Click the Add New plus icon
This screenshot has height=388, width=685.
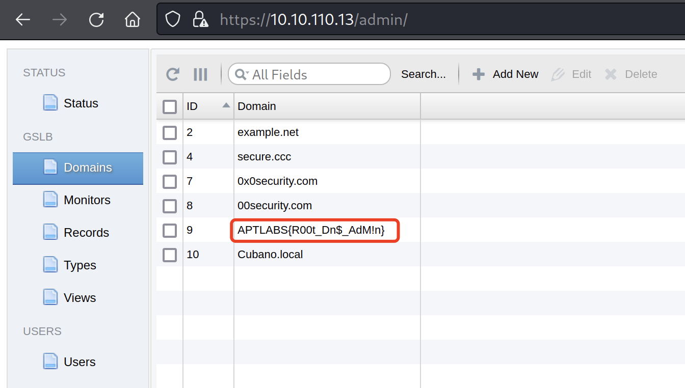pos(478,74)
